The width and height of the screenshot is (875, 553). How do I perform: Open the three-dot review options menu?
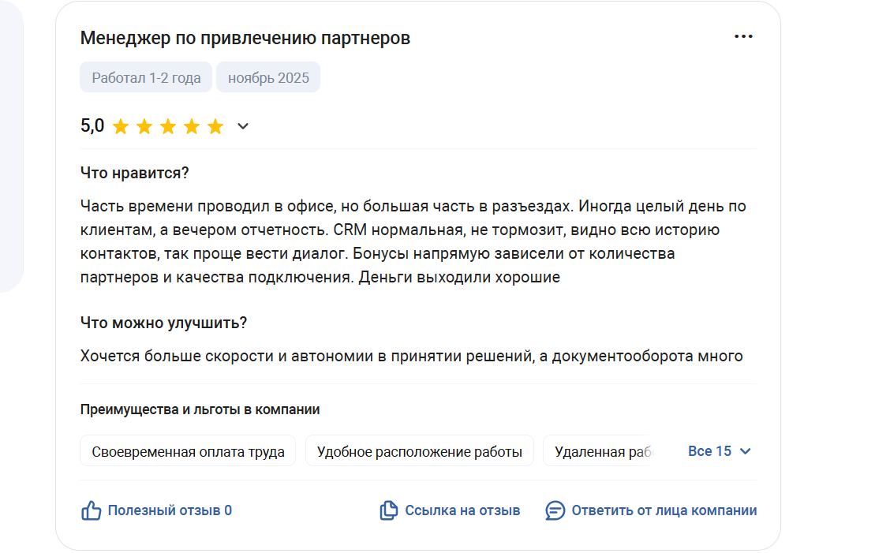[x=743, y=37]
